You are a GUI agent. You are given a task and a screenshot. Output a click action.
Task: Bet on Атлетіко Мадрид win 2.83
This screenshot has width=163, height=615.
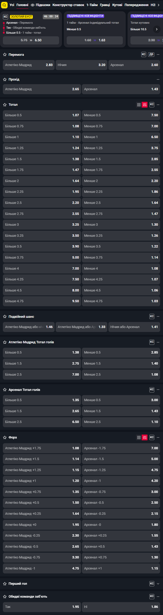pyautogui.click(x=29, y=65)
